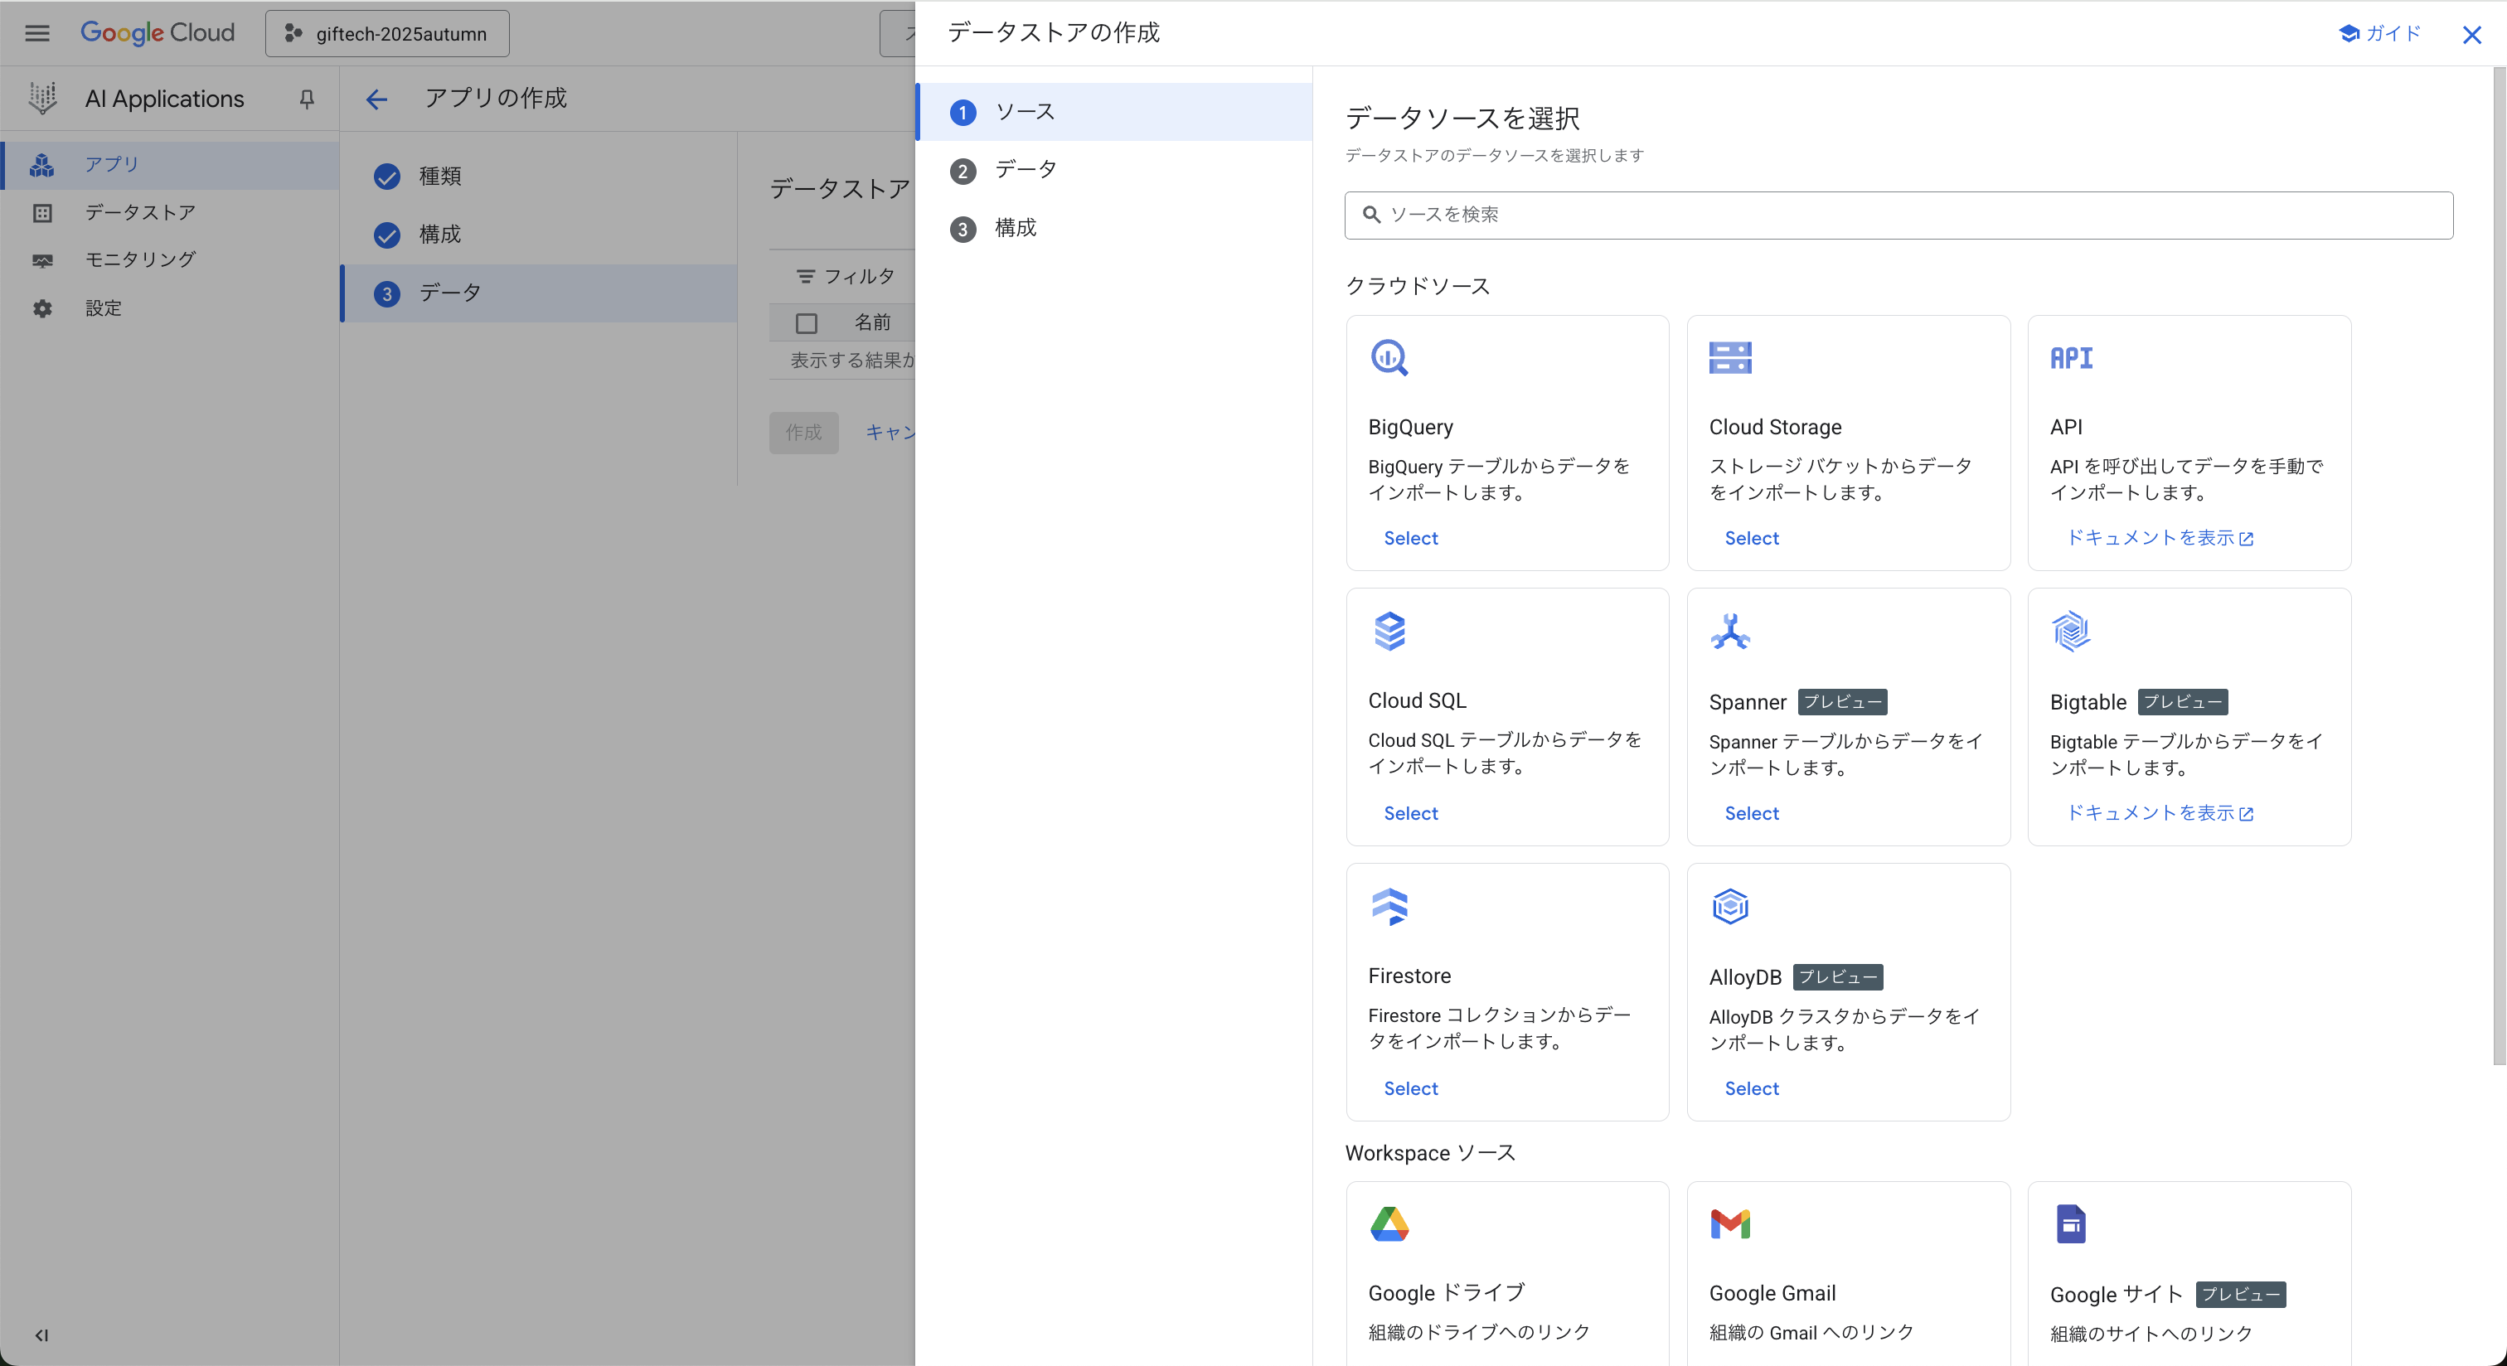Image resolution: width=2507 pixels, height=1366 pixels.
Task: Click the ソースを検索 search field
Action: point(1896,215)
